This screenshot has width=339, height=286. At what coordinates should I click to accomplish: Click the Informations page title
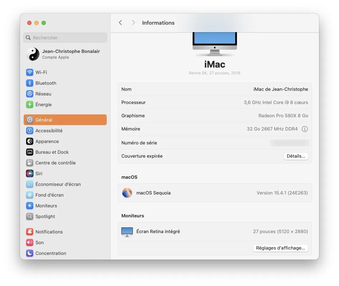tap(158, 23)
